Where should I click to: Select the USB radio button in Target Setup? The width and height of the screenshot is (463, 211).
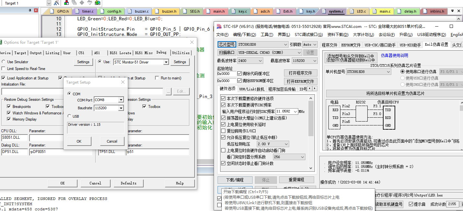click(x=69, y=116)
